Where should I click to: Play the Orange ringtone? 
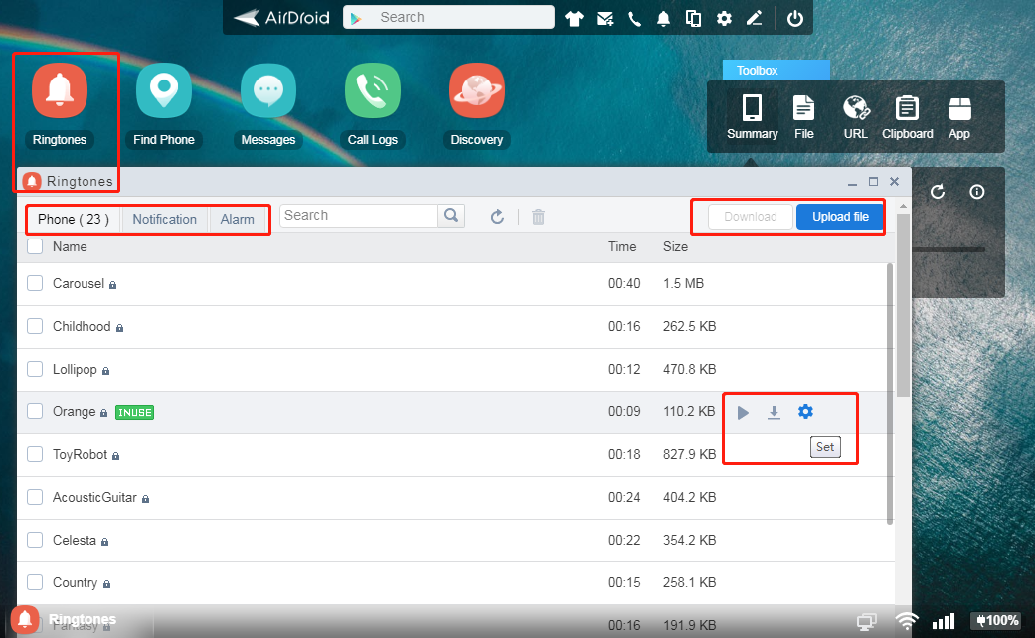(743, 412)
